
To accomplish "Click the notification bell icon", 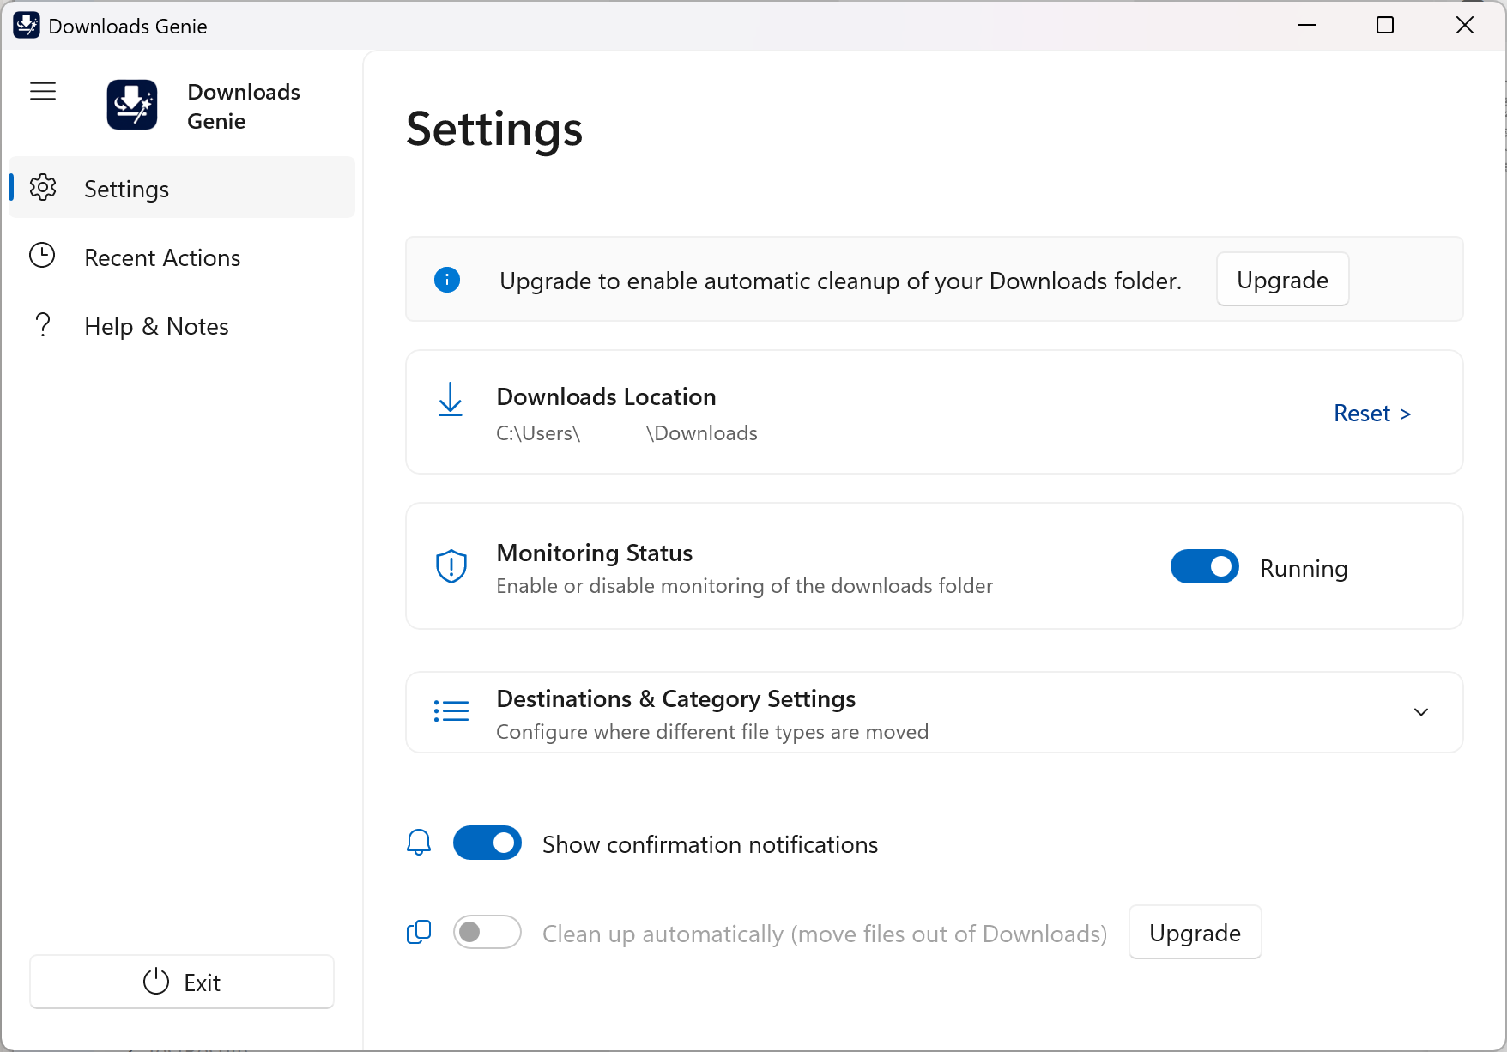I will point(419,843).
